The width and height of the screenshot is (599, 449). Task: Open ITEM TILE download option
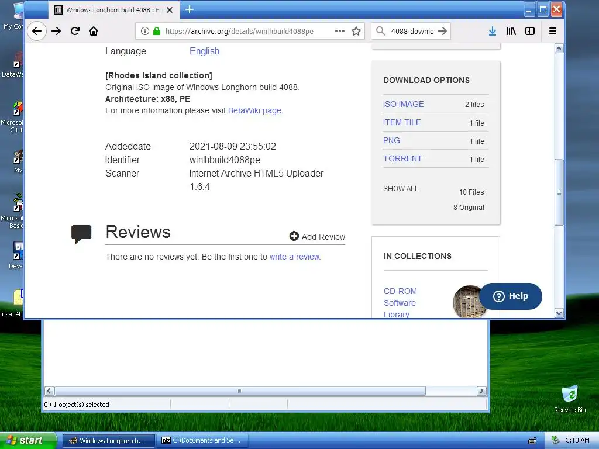tap(402, 123)
